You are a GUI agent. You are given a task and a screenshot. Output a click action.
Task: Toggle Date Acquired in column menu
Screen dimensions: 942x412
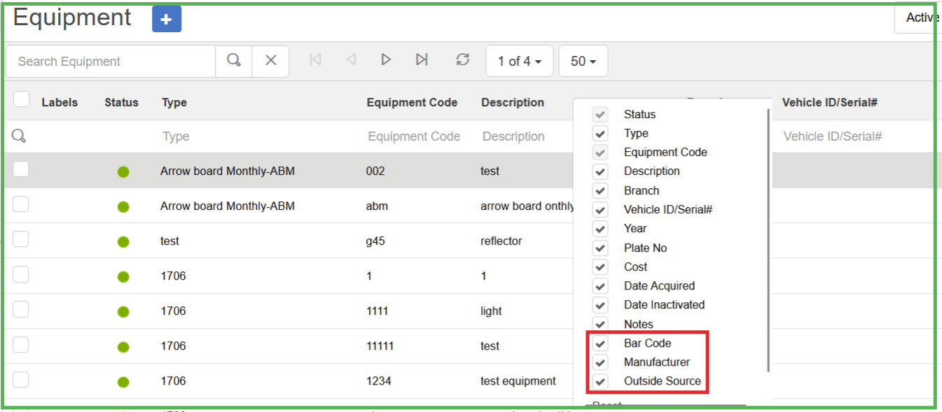point(600,286)
